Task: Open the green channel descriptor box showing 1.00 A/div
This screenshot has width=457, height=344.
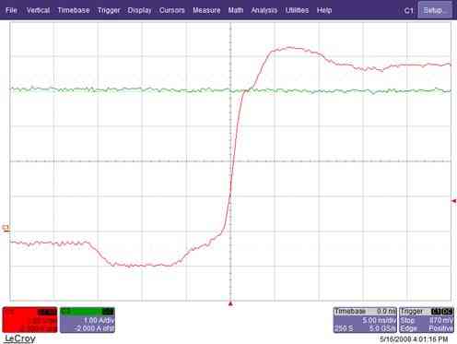Action: [88, 320]
